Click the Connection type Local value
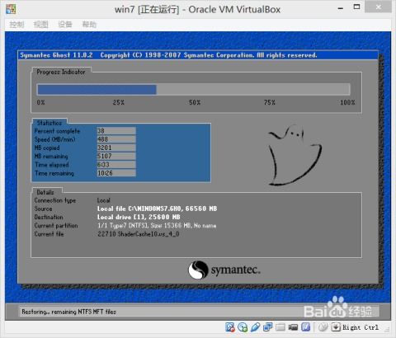This screenshot has width=396, height=338. click(103, 200)
